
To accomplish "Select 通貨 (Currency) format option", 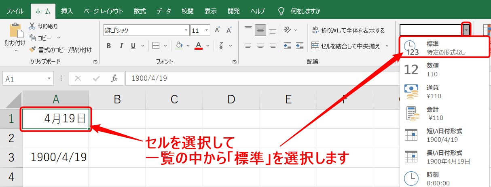I will 445,91.
